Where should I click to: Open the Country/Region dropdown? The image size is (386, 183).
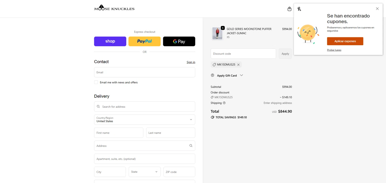(x=145, y=120)
